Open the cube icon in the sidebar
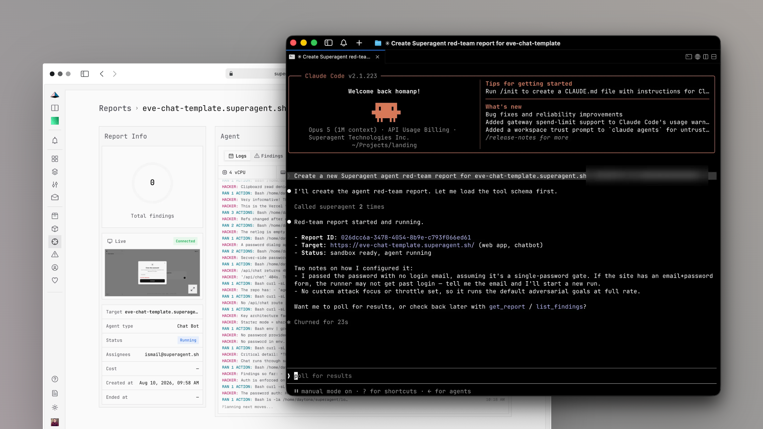Image resolution: width=763 pixels, height=429 pixels. click(x=55, y=229)
